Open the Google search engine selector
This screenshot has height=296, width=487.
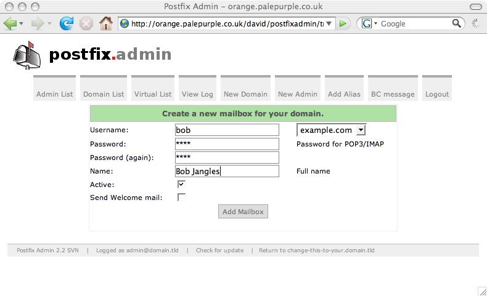coord(369,23)
